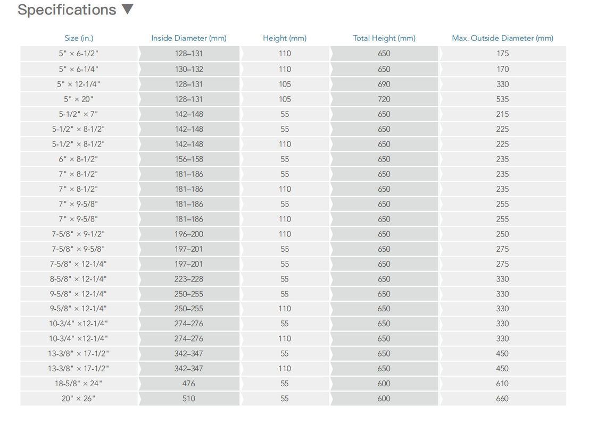Select the 223–228 inside diameter cell
This screenshot has width=589, height=425.
pyautogui.click(x=189, y=279)
